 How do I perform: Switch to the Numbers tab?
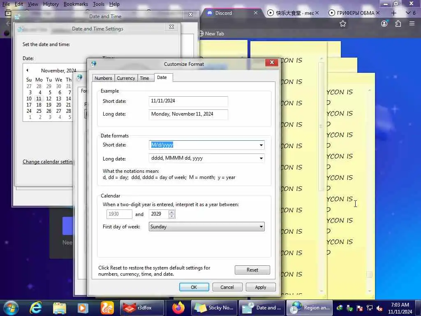coord(103,78)
